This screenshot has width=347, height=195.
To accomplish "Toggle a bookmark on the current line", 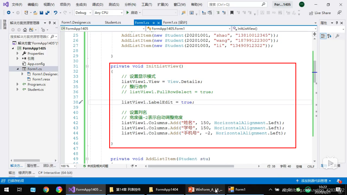I will [232, 13].
